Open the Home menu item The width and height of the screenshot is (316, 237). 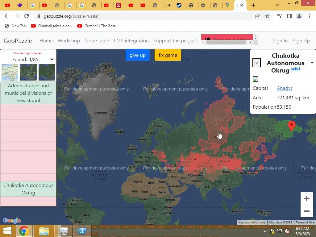46,40
